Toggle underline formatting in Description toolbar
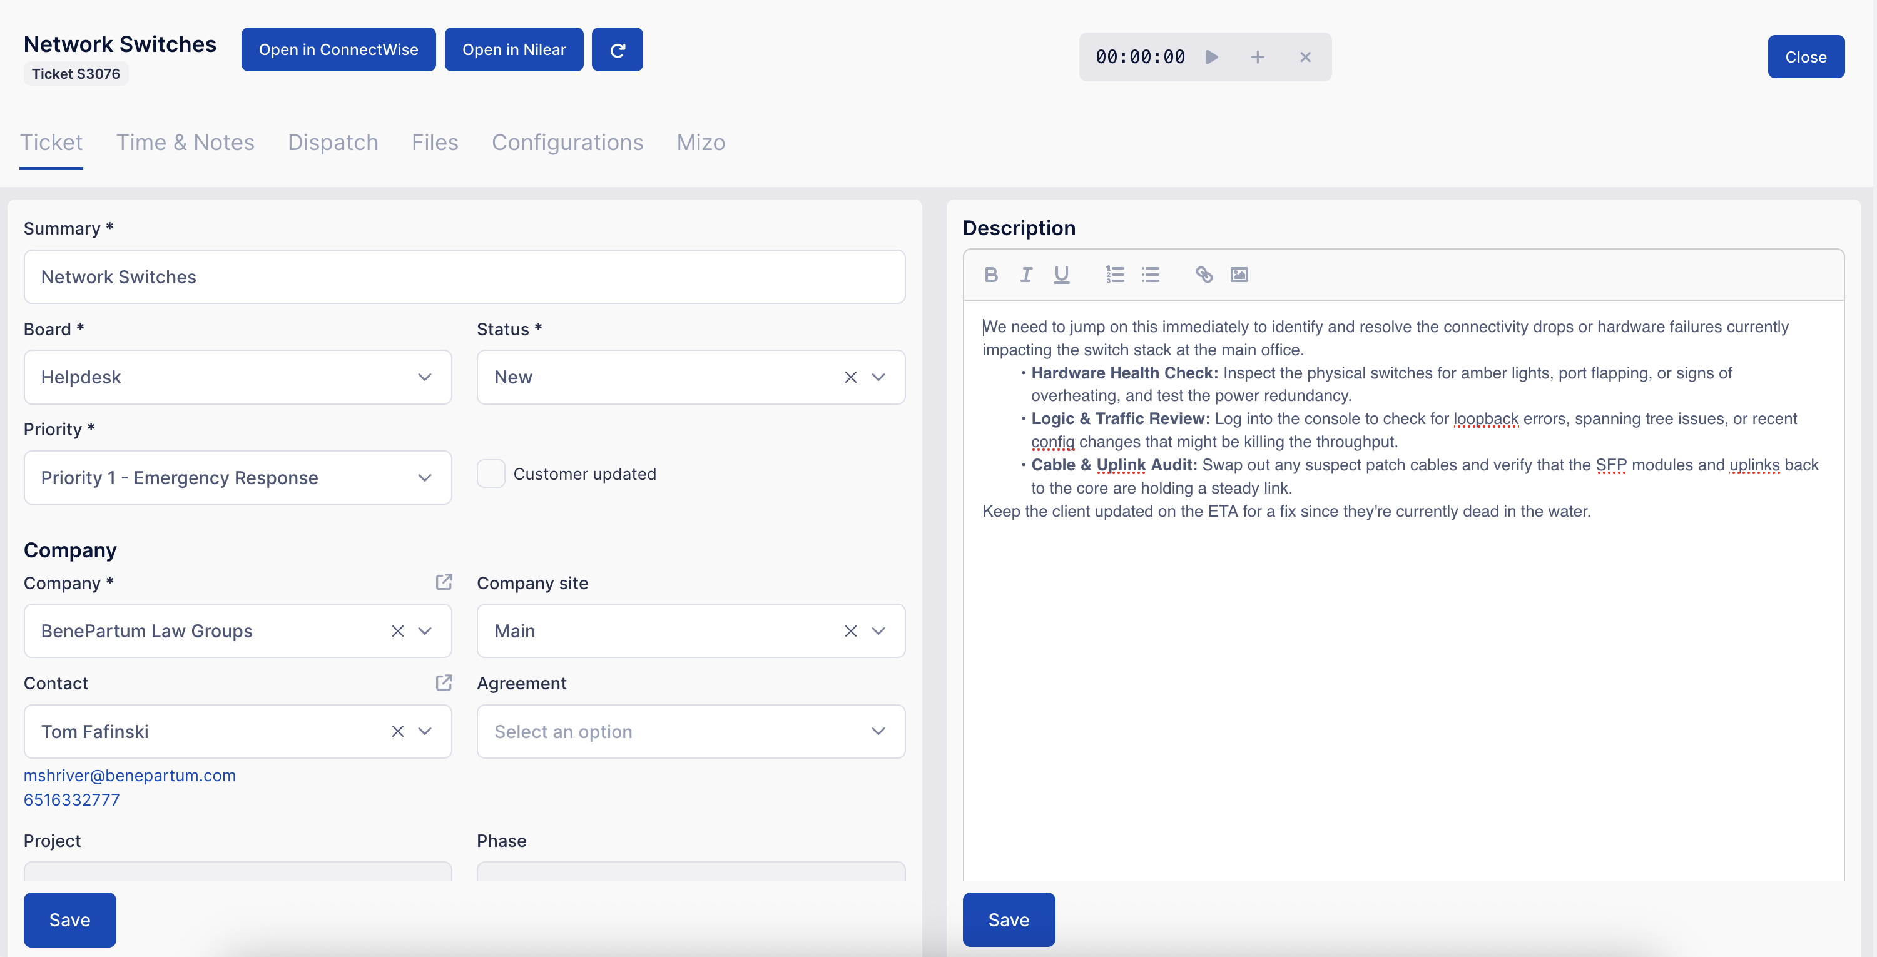Viewport: 1877px width, 957px height. [x=1062, y=275]
